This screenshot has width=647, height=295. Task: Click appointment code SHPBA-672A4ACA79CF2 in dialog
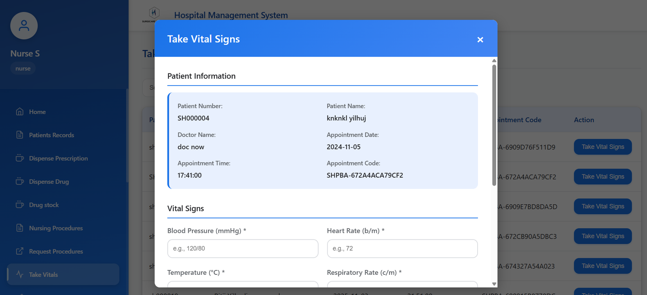(x=365, y=176)
